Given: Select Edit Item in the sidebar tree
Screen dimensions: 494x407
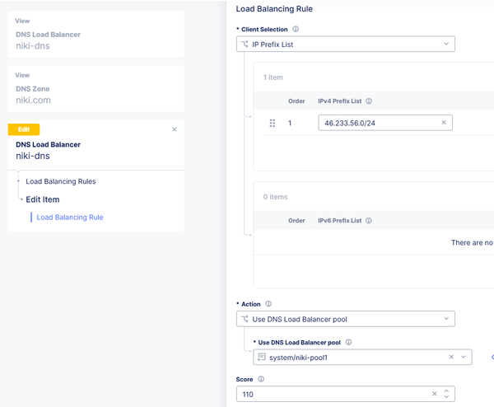Looking at the screenshot, I should [x=42, y=199].
